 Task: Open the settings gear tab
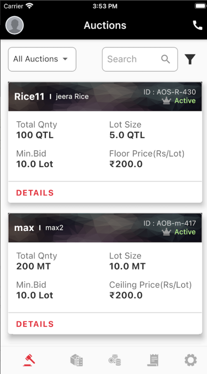pos(191,360)
